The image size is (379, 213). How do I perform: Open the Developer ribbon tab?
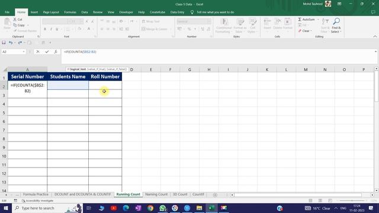pyautogui.click(x=126, y=12)
